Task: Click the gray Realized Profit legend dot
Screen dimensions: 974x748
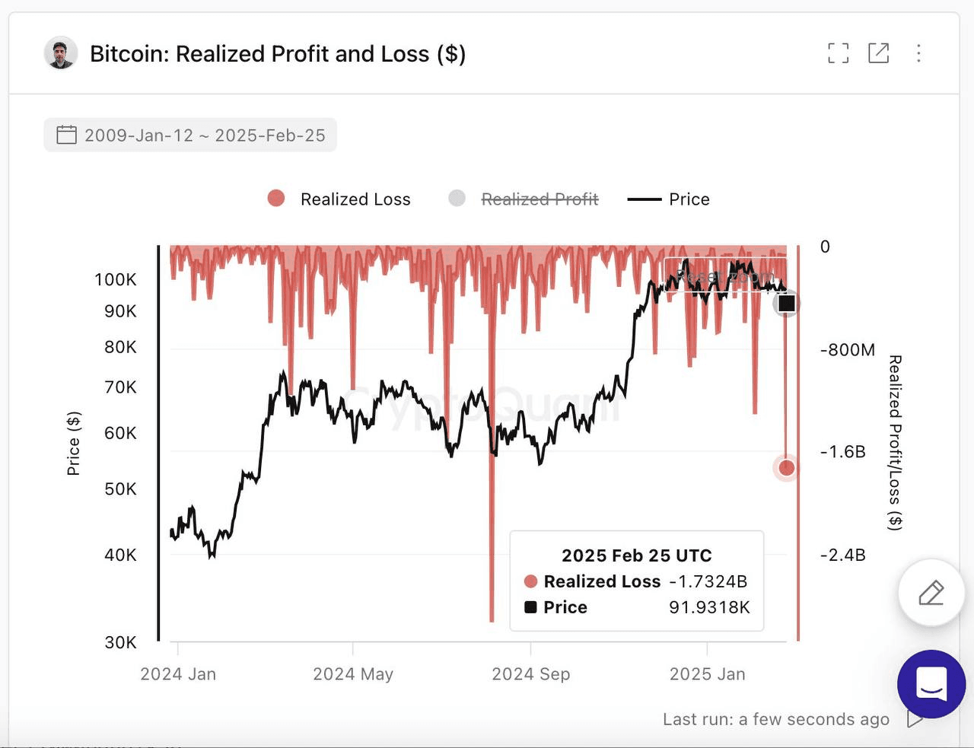Action: tap(457, 199)
